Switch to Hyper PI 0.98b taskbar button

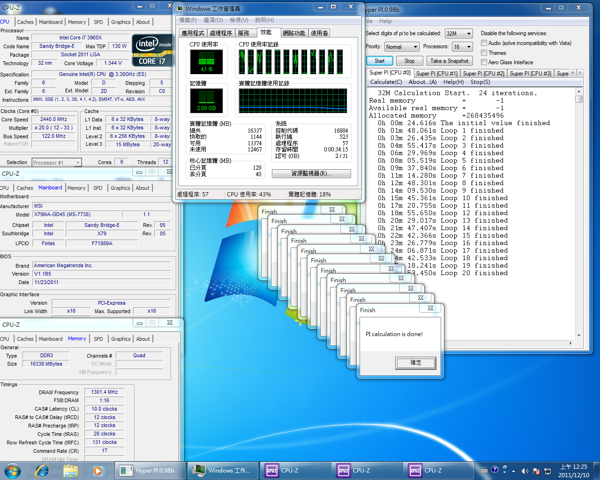point(150,471)
